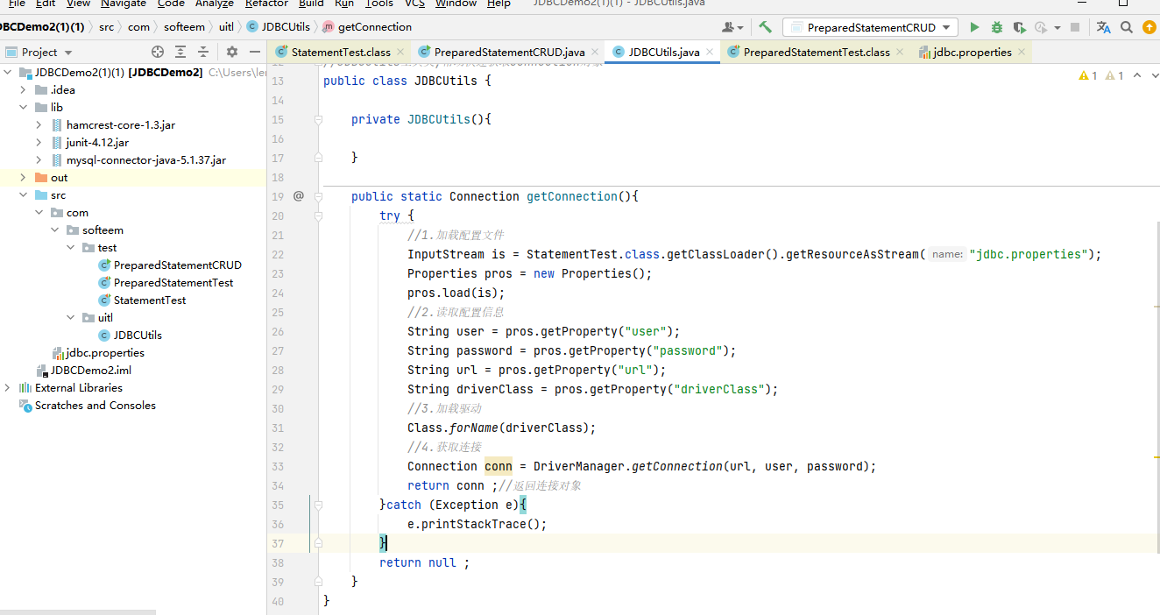Open the Code menu
This screenshot has height=615, width=1160.
[x=171, y=4]
